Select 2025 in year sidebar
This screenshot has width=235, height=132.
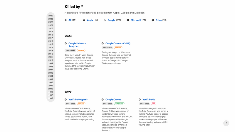pyautogui.click(x=51, y=16)
